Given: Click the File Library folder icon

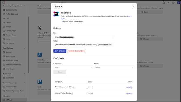Looking at the screenshot, I should 4,43.
